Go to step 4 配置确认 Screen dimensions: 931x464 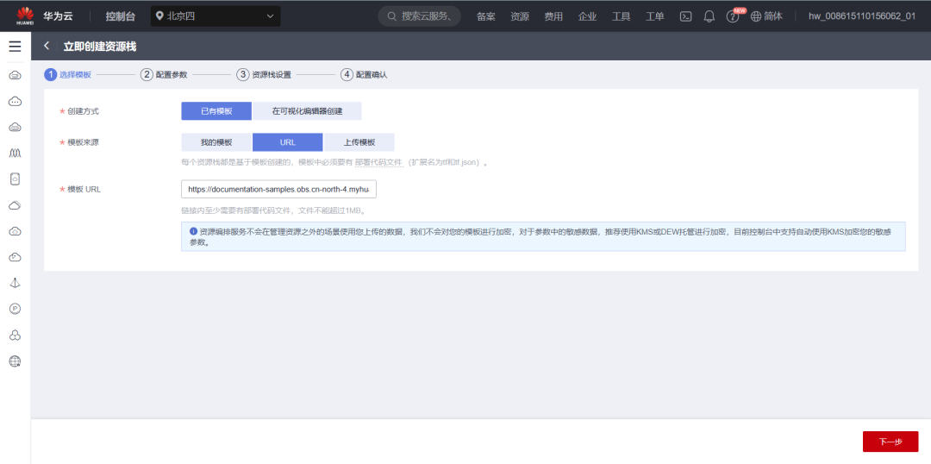click(x=364, y=75)
